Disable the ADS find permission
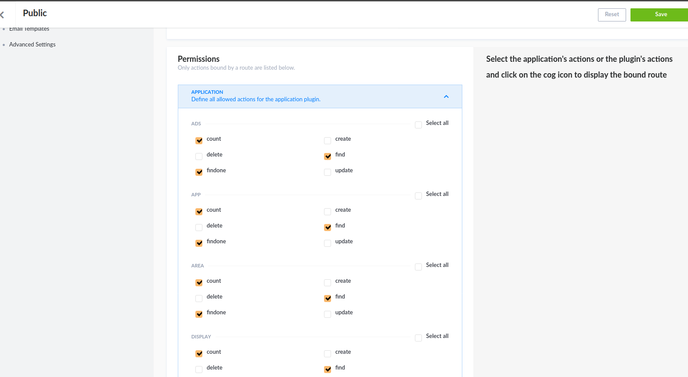The height and width of the screenshot is (377, 688). pyautogui.click(x=328, y=156)
